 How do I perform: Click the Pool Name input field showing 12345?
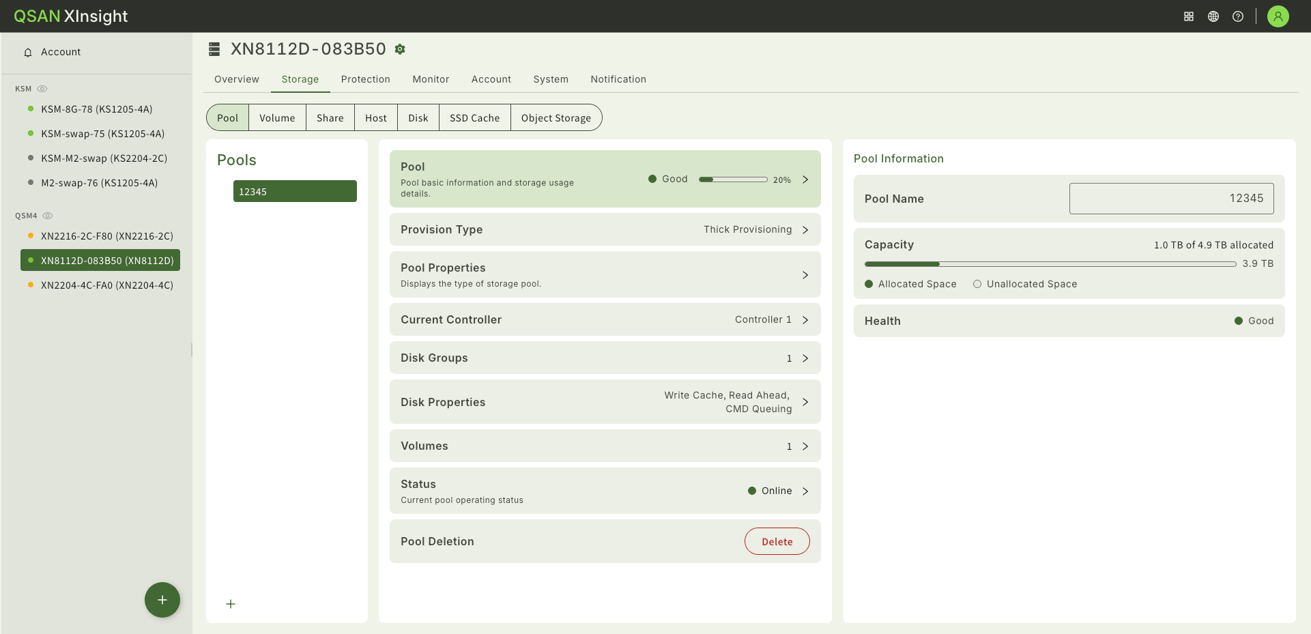point(1171,198)
